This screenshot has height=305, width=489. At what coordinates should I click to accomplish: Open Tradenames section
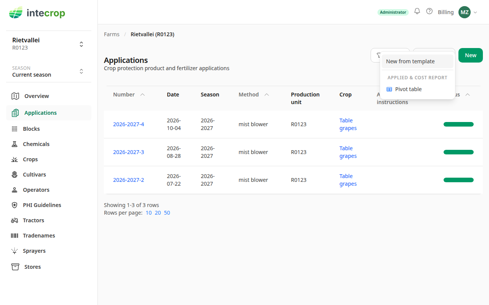coord(49,236)
